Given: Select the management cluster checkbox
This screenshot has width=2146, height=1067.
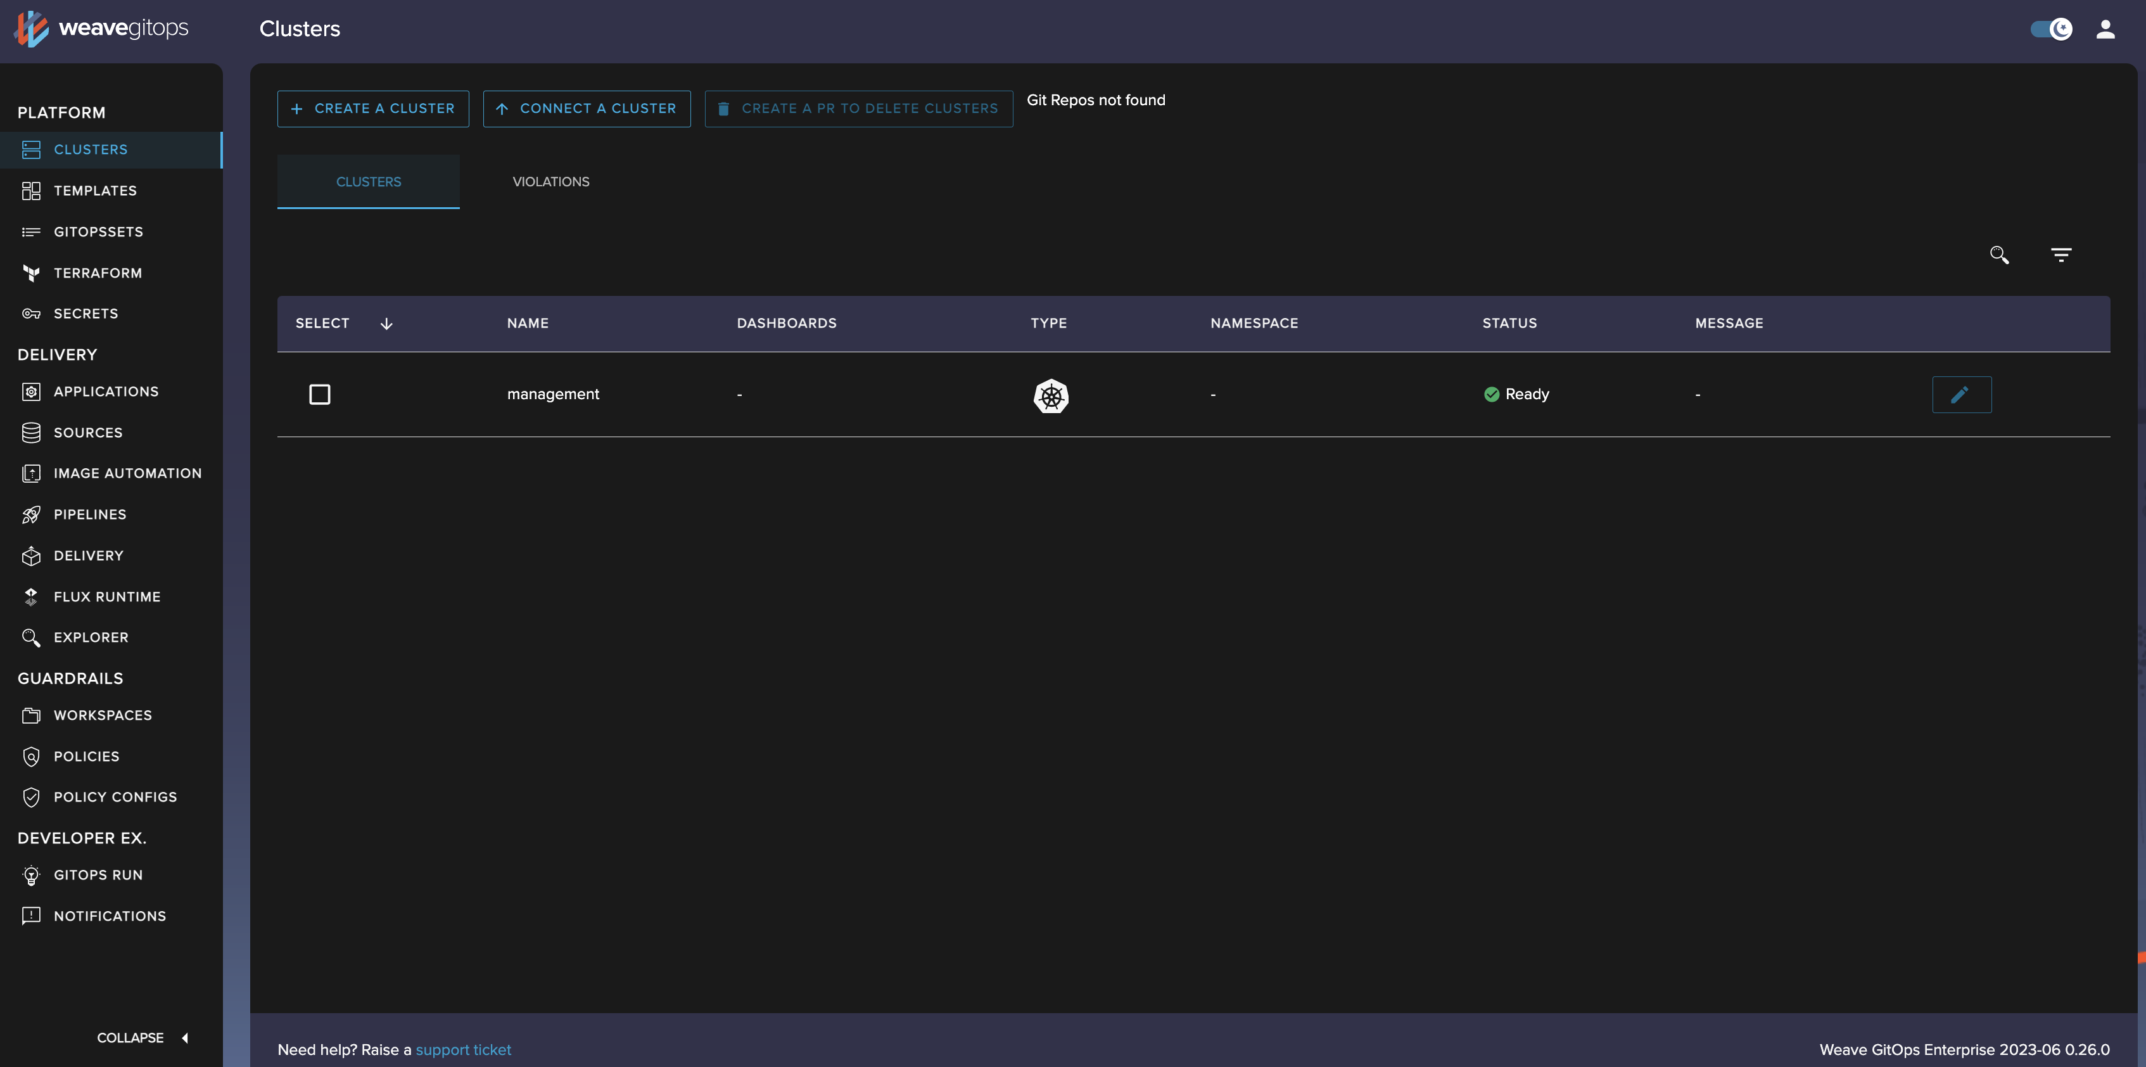Looking at the screenshot, I should click(x=321, y=395).
